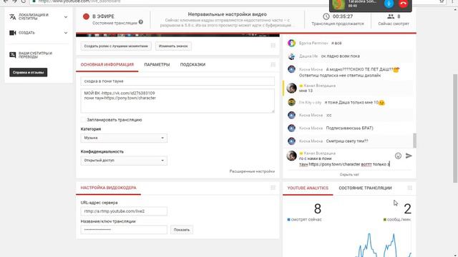Click the caller avatar in call overlay
The width and height of the screenshot is (458, 257).
click(338, 4)
